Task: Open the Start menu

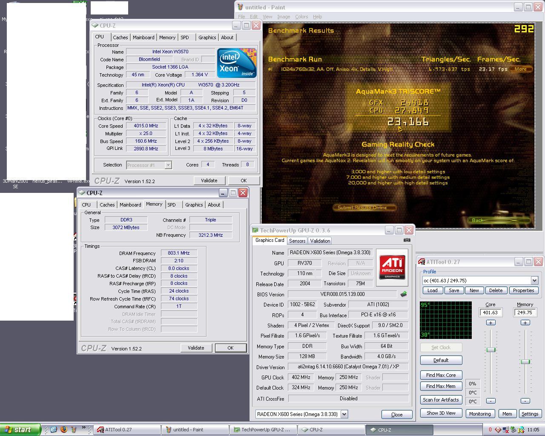Action: tap(20, 430)
